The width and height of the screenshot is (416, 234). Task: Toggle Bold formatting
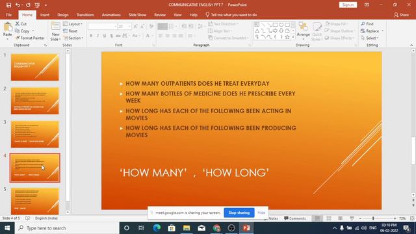point(91,36)
